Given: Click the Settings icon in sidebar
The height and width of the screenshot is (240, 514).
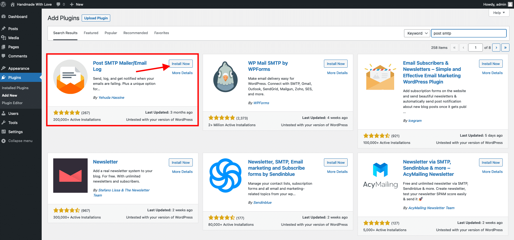Looking at the screenshot, I should click(3, 132).
